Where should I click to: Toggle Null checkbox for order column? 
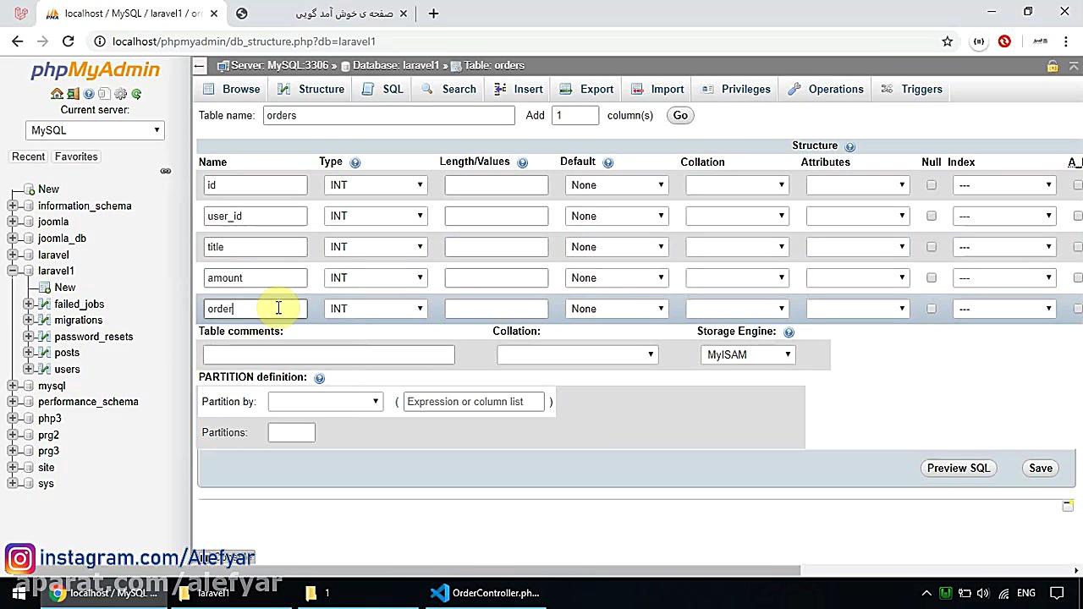pyautogui.click(x=932, y=309)
